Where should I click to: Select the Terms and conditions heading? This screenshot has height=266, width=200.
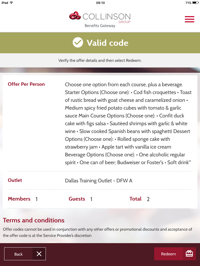pos(34,220)
